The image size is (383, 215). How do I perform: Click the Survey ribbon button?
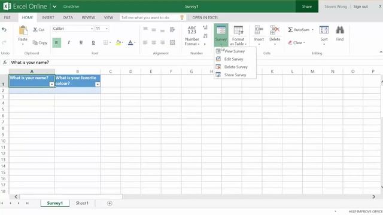pos(221,35)
